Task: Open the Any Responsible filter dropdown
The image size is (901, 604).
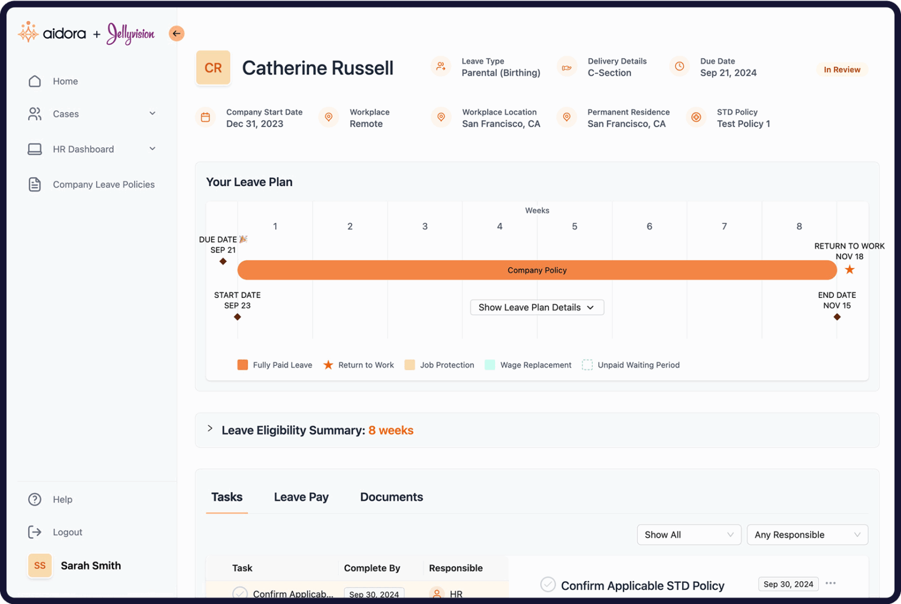Action: [807, 534]
